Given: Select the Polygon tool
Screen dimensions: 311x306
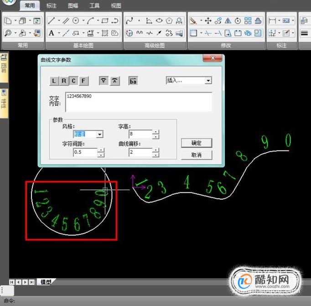Looking at the screenshot, I should point(169,21).
